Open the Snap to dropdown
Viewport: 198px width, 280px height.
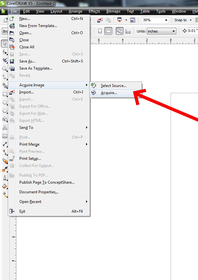191,20
